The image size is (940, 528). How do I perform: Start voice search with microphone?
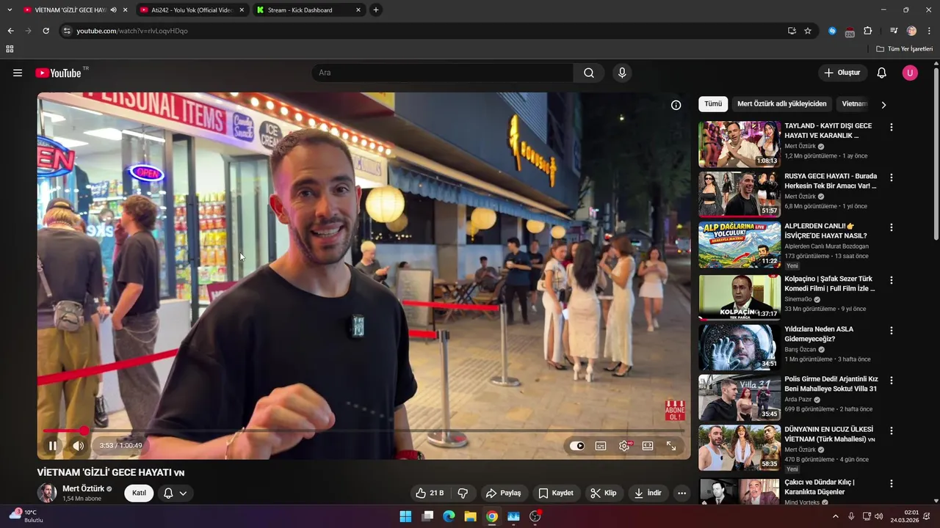[622, 73]
